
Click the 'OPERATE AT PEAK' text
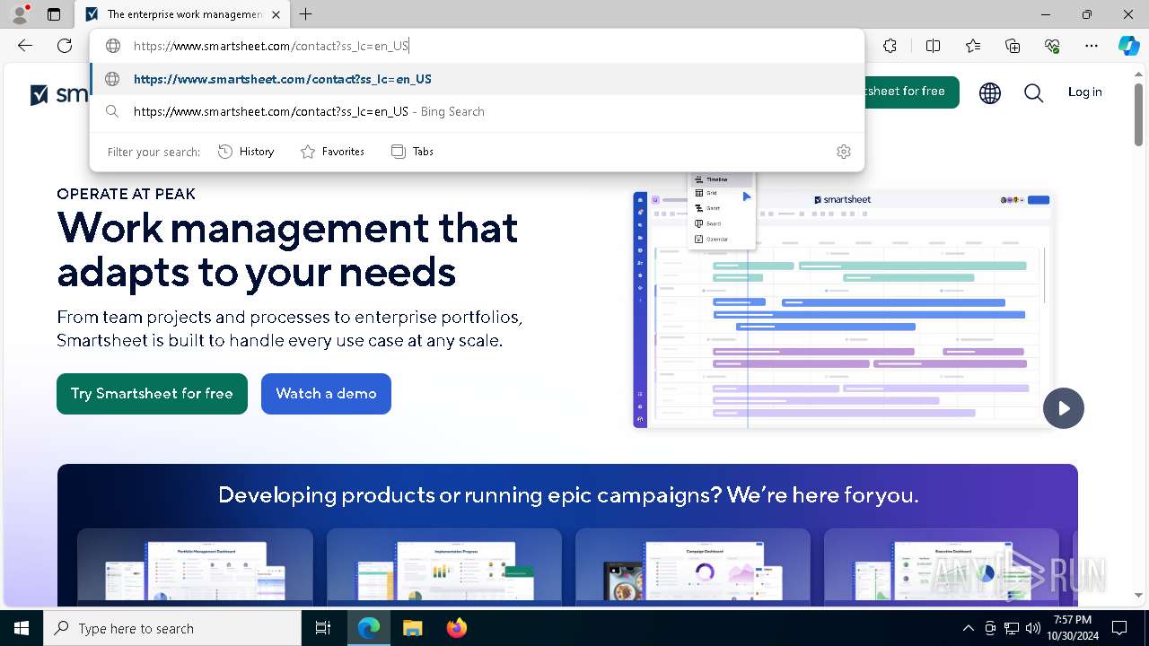[126, 194]
